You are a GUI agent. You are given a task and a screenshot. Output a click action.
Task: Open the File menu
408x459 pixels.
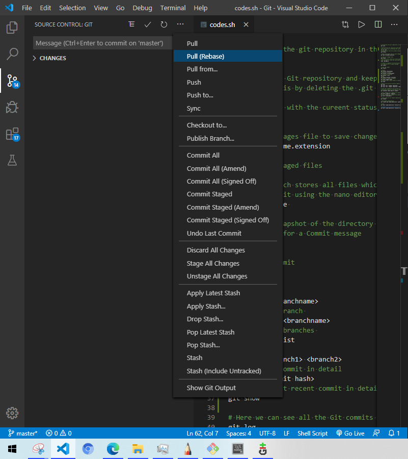coord(27,8)
